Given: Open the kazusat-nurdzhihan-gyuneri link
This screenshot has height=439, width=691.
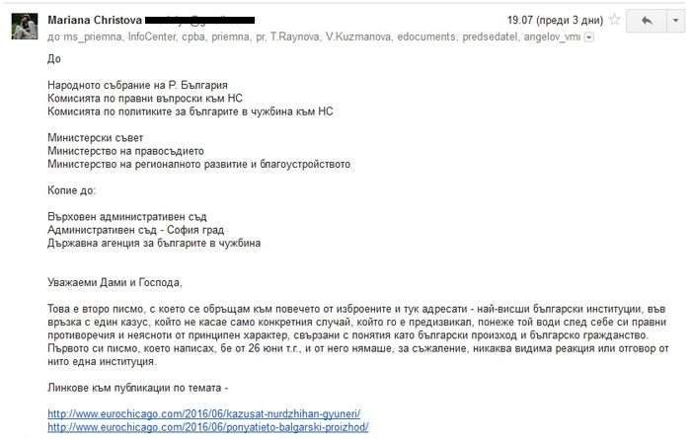Looking at the screenshot, I should click(204, 413).
